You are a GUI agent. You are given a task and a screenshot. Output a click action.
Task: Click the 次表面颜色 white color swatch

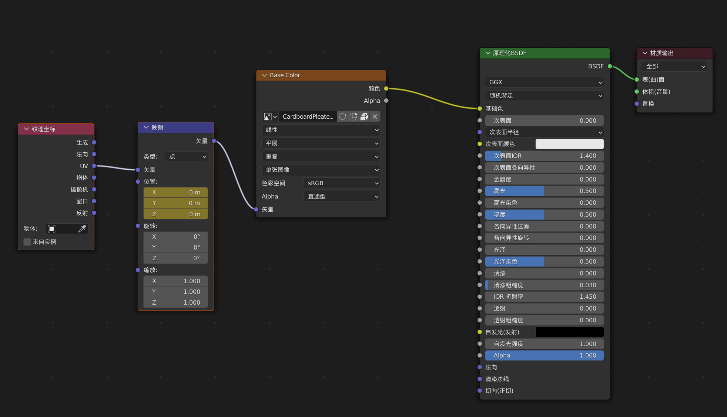point(569,144)
